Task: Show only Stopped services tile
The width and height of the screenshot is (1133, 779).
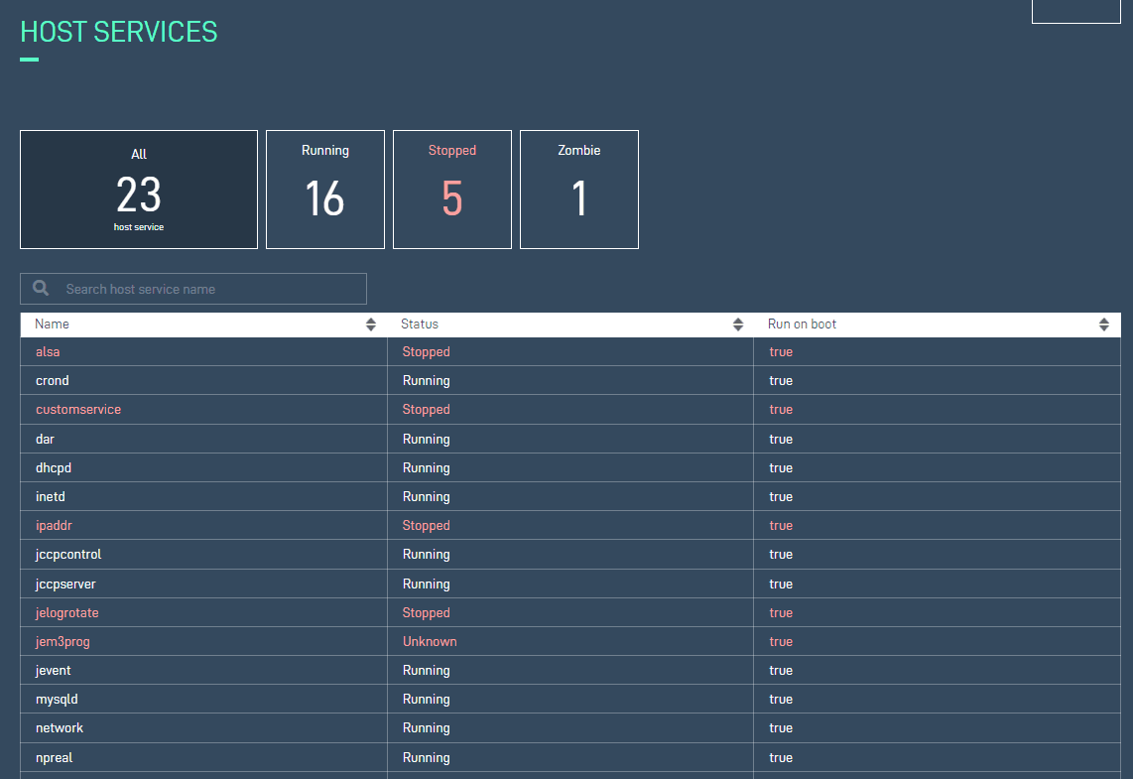Action: point(452,190)
